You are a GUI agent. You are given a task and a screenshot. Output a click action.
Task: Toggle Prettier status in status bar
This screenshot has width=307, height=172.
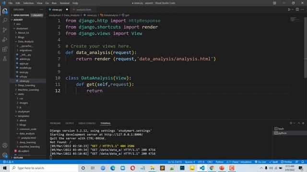[x=286, y=162]
